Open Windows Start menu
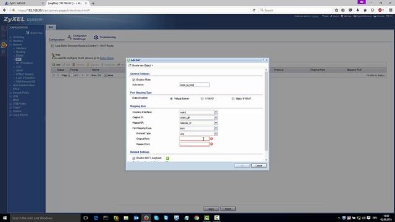Image resolution: width=395 pixels, height=222 pixels. (5, 218)
